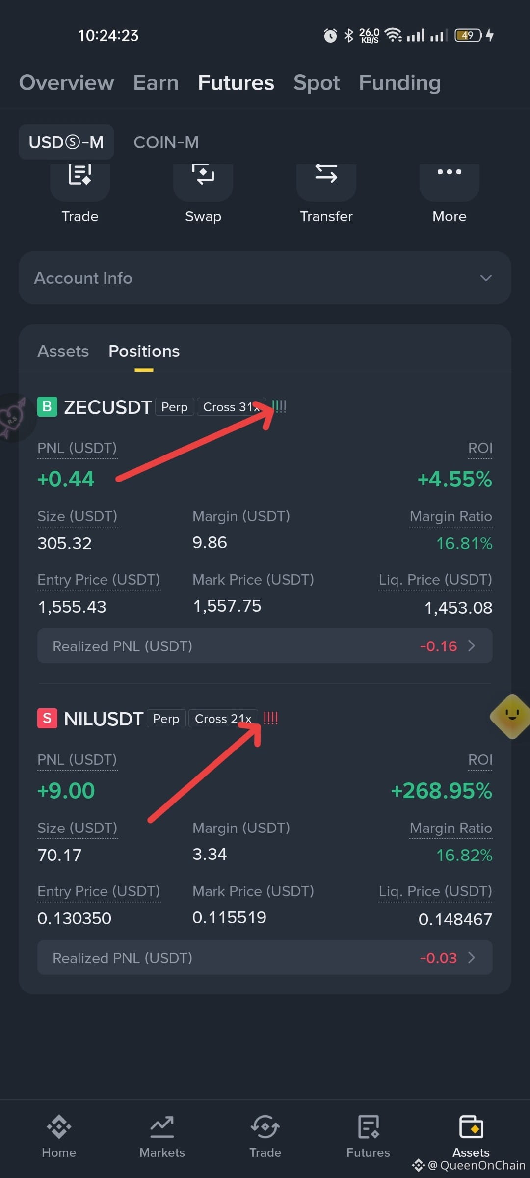Select the USDⓈ-M toggle
This screenshot has width=530, height=1178.
[66, 142]
